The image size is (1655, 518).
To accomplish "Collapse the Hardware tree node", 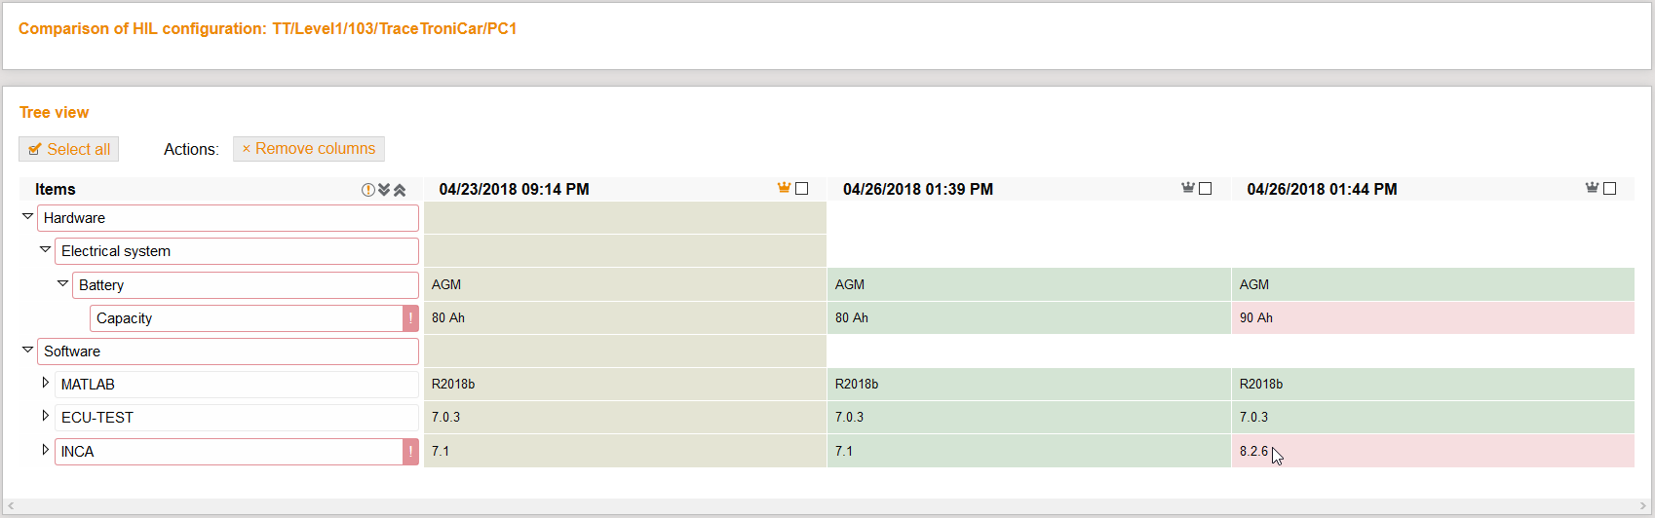I will point(27,217).
